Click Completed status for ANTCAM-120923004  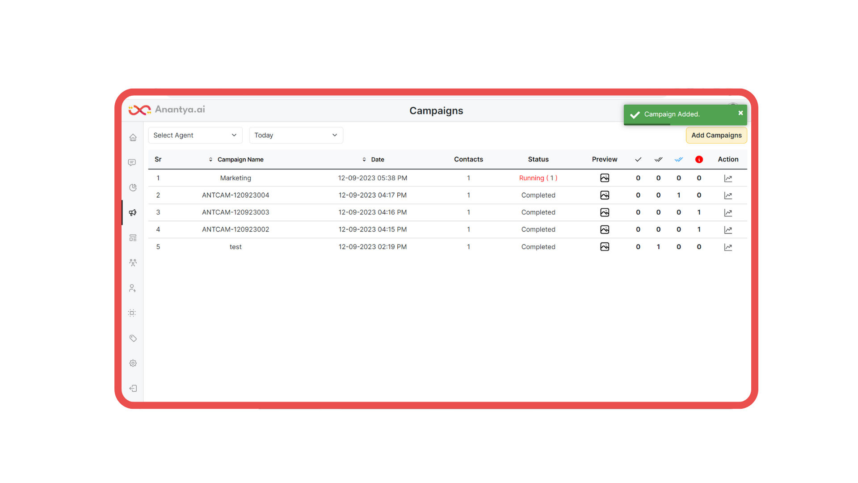(538, 195)
